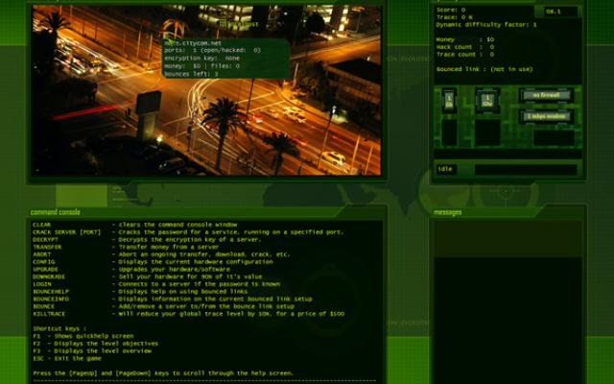Screen dimensions: 614x384
Task: Select the second 1 GHz CPU chip
Action: [486, 99]
